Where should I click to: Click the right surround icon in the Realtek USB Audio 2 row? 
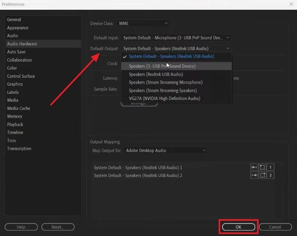tap(263, 175)
